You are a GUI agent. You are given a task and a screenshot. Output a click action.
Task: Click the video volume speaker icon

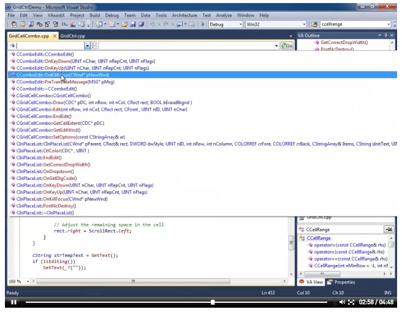(342, 302)
